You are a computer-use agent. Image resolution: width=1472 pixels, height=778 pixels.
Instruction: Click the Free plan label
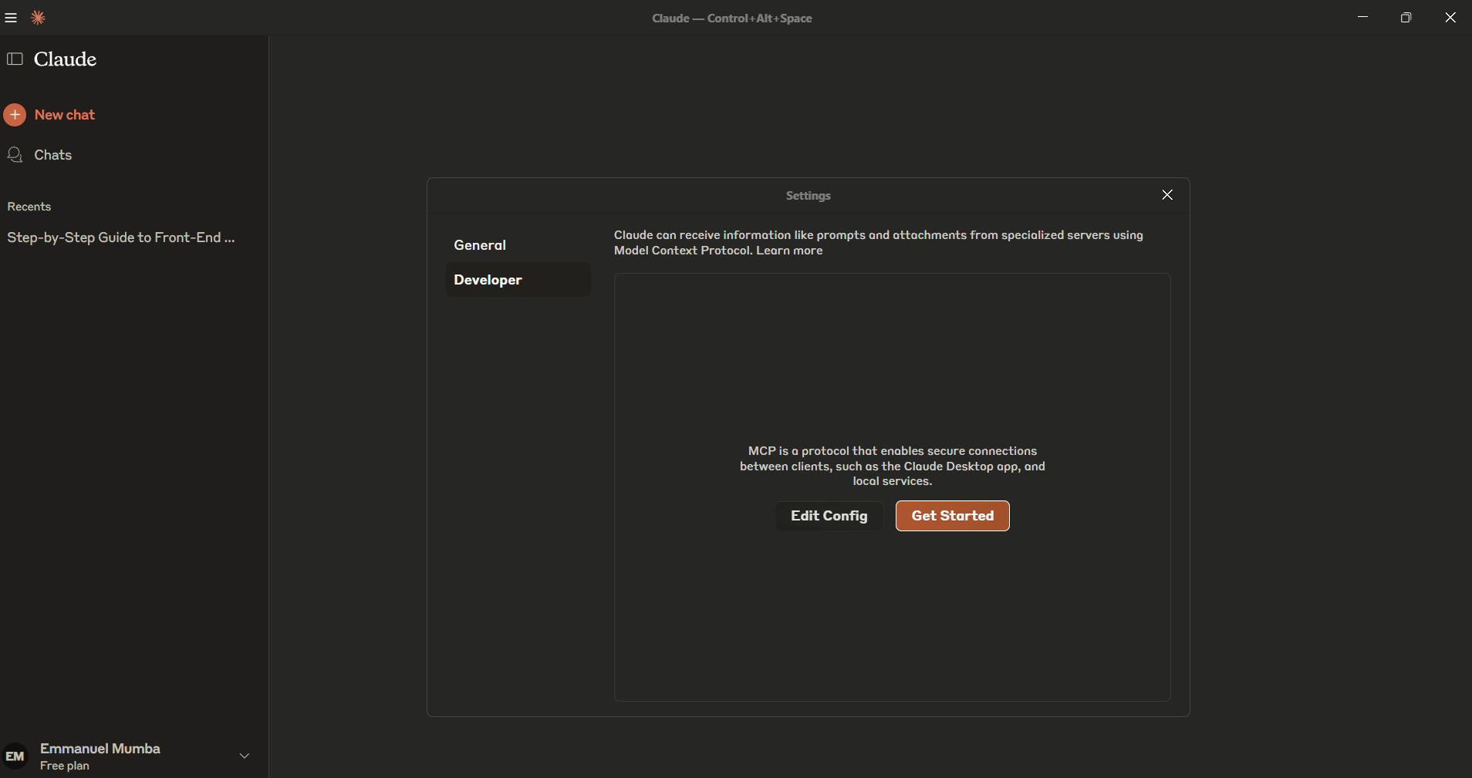click(x=65, y=766)
